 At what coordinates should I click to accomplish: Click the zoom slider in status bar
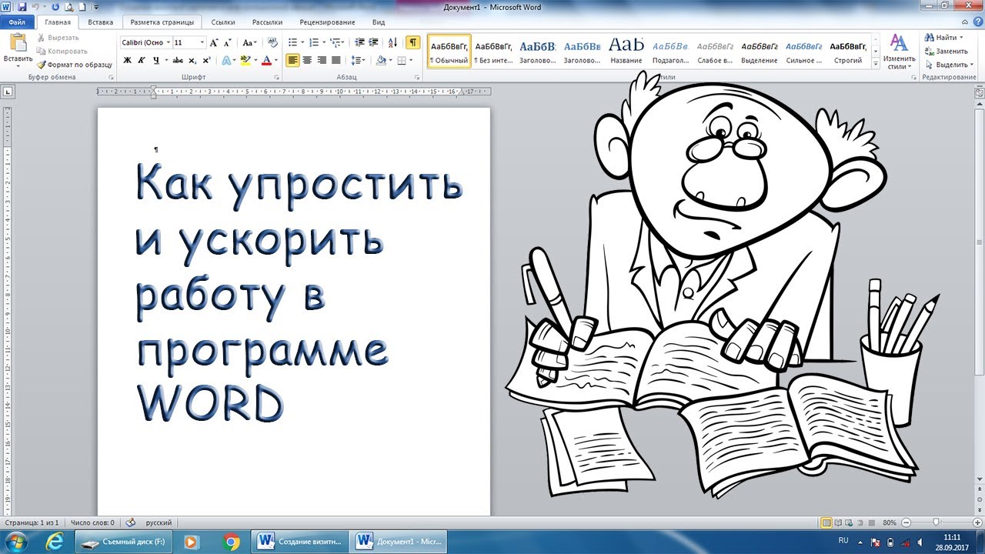(x=935, y=522)
